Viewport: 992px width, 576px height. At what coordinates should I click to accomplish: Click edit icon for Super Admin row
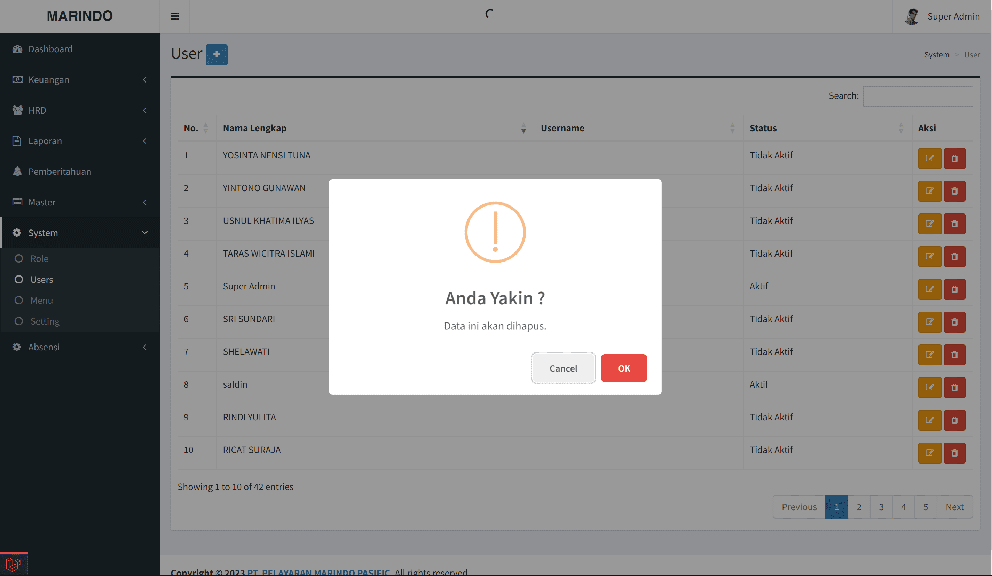point(929,289)
